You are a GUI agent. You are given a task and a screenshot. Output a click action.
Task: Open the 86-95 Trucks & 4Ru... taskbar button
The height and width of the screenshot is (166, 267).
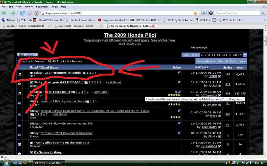tap(49, 163)
